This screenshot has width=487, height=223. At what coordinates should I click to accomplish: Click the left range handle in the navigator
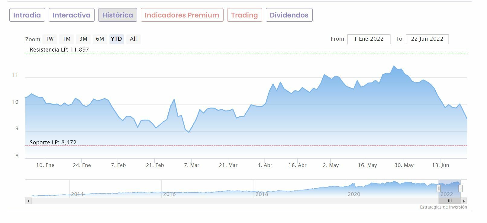tap(439, 189)
